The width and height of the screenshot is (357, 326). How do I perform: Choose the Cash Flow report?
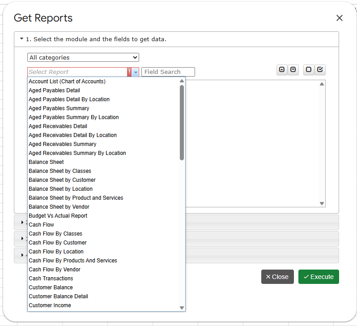click(104, 225)
